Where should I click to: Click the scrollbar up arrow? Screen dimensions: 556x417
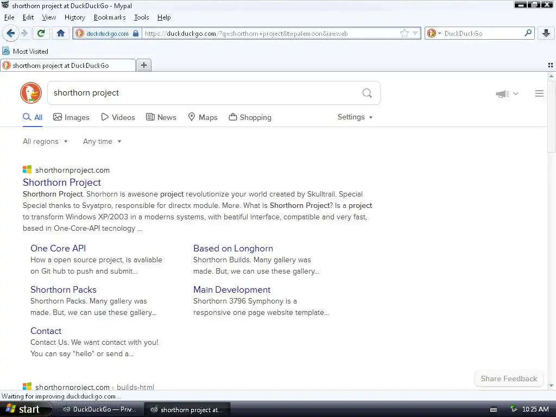[551, 76]
